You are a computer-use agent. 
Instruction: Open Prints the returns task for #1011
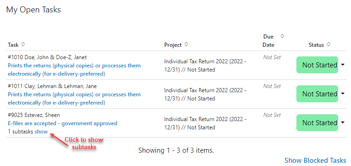pyautogui.click(x=74, y=99)
